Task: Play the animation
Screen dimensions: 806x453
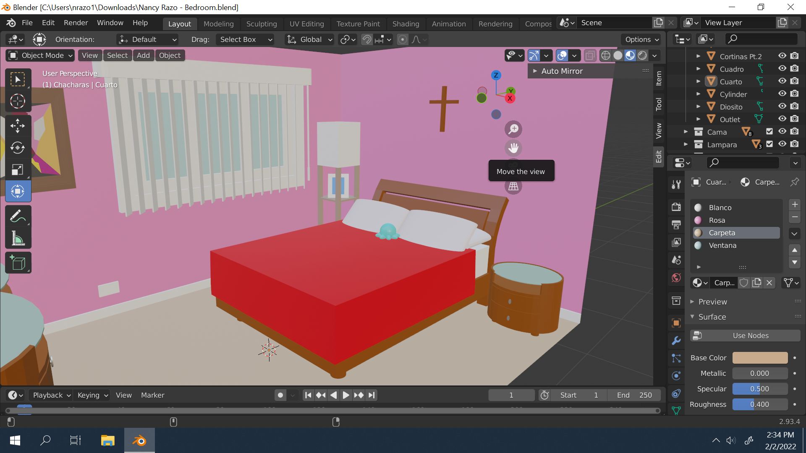Action: (x=346, y=395)
